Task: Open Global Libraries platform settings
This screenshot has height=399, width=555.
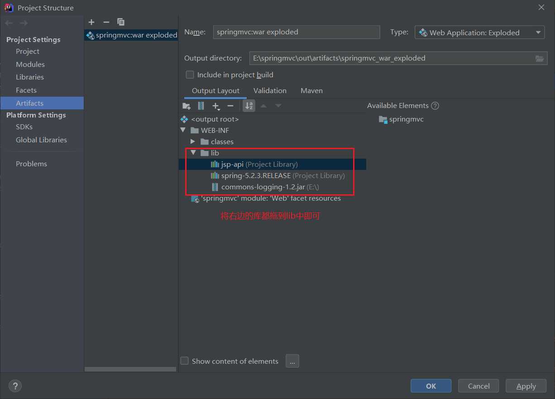Action: point(41,140)
